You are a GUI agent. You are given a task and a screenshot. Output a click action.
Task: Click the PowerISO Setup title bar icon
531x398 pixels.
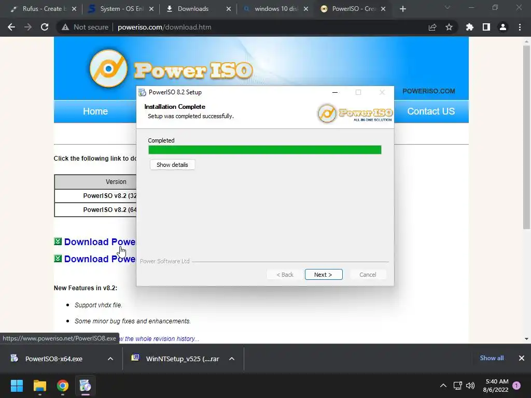(x=142, y=92)
